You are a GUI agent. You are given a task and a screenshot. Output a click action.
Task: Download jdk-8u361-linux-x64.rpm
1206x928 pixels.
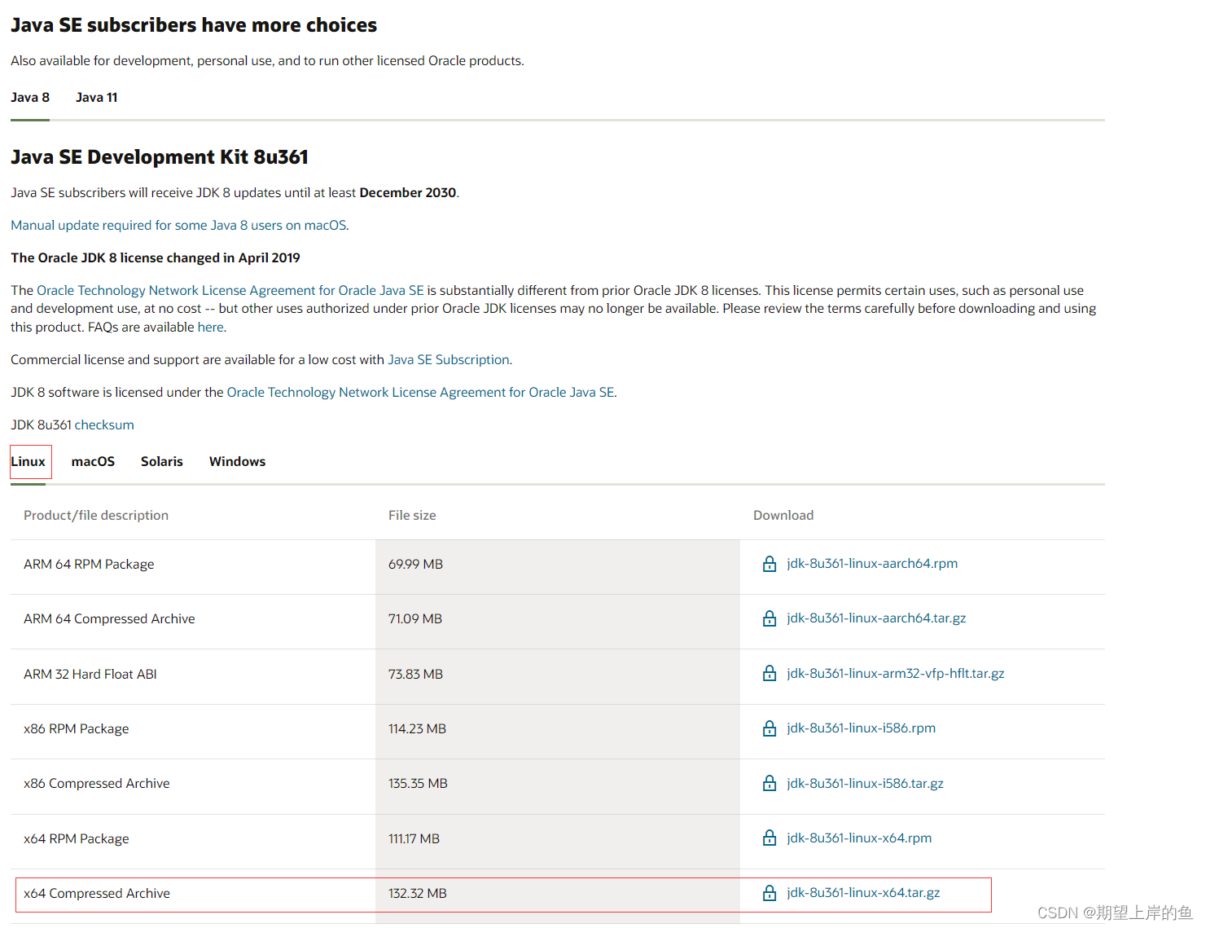click(x=859, y=838)
